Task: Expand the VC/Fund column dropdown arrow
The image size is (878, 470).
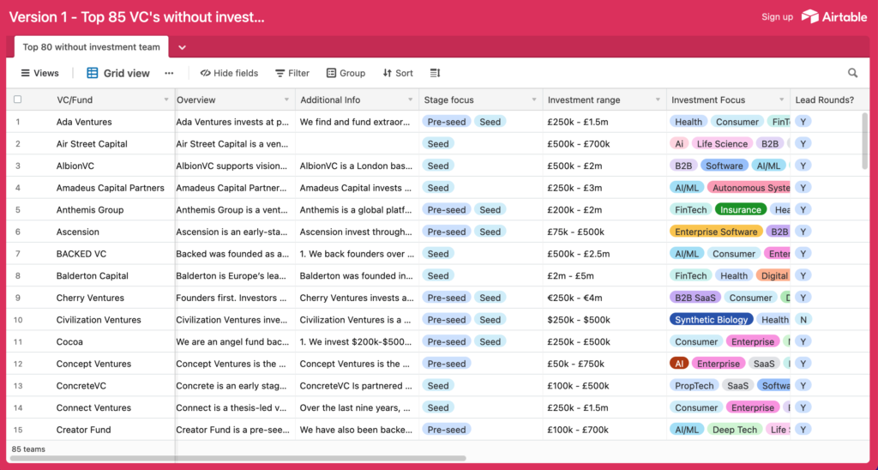Action: click(166, 100)
